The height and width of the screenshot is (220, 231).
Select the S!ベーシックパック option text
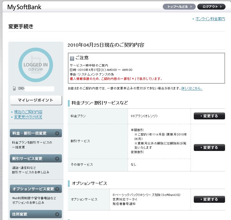(146, 195)
